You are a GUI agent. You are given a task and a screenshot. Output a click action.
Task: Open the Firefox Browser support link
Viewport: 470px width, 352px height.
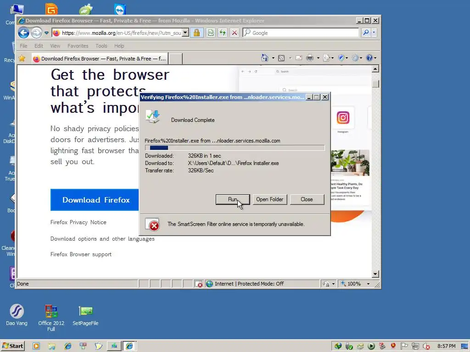pyautogui.click(x=81, y=254)
